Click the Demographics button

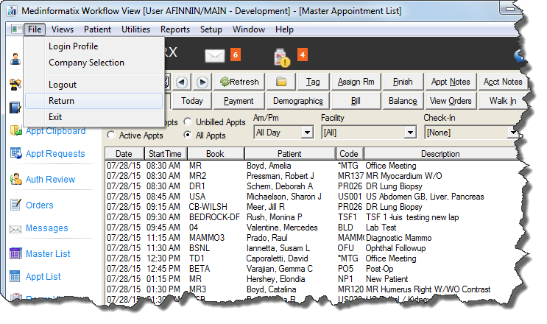tap(297, 101)
